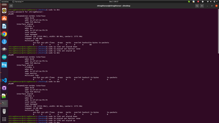Image resolution: width=219 pixels, height=123 pixels.
Task: Show Applications grid at dock bottom
Action: (4, 119)
